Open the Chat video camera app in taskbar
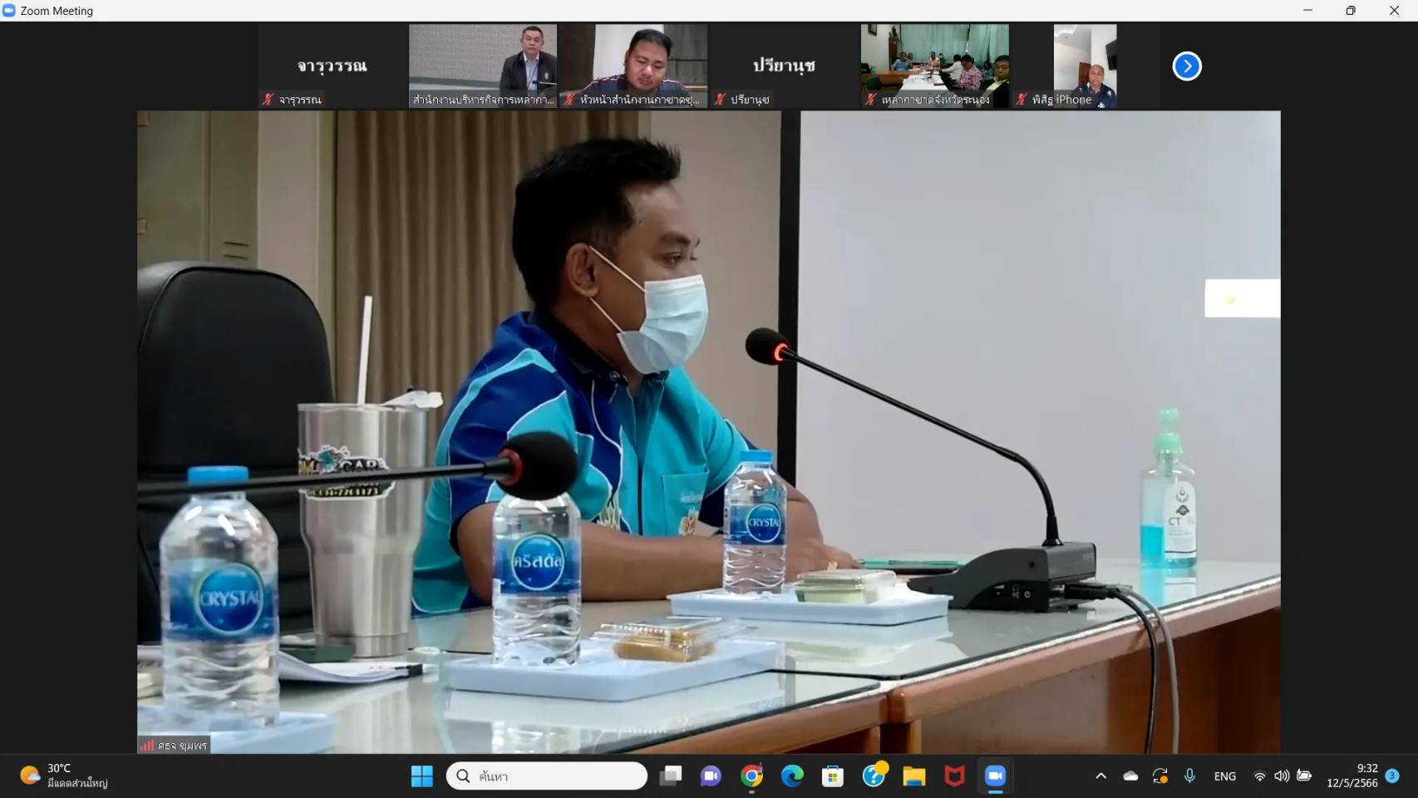Viewport: 1418px width, 798px height. [711, 776]
